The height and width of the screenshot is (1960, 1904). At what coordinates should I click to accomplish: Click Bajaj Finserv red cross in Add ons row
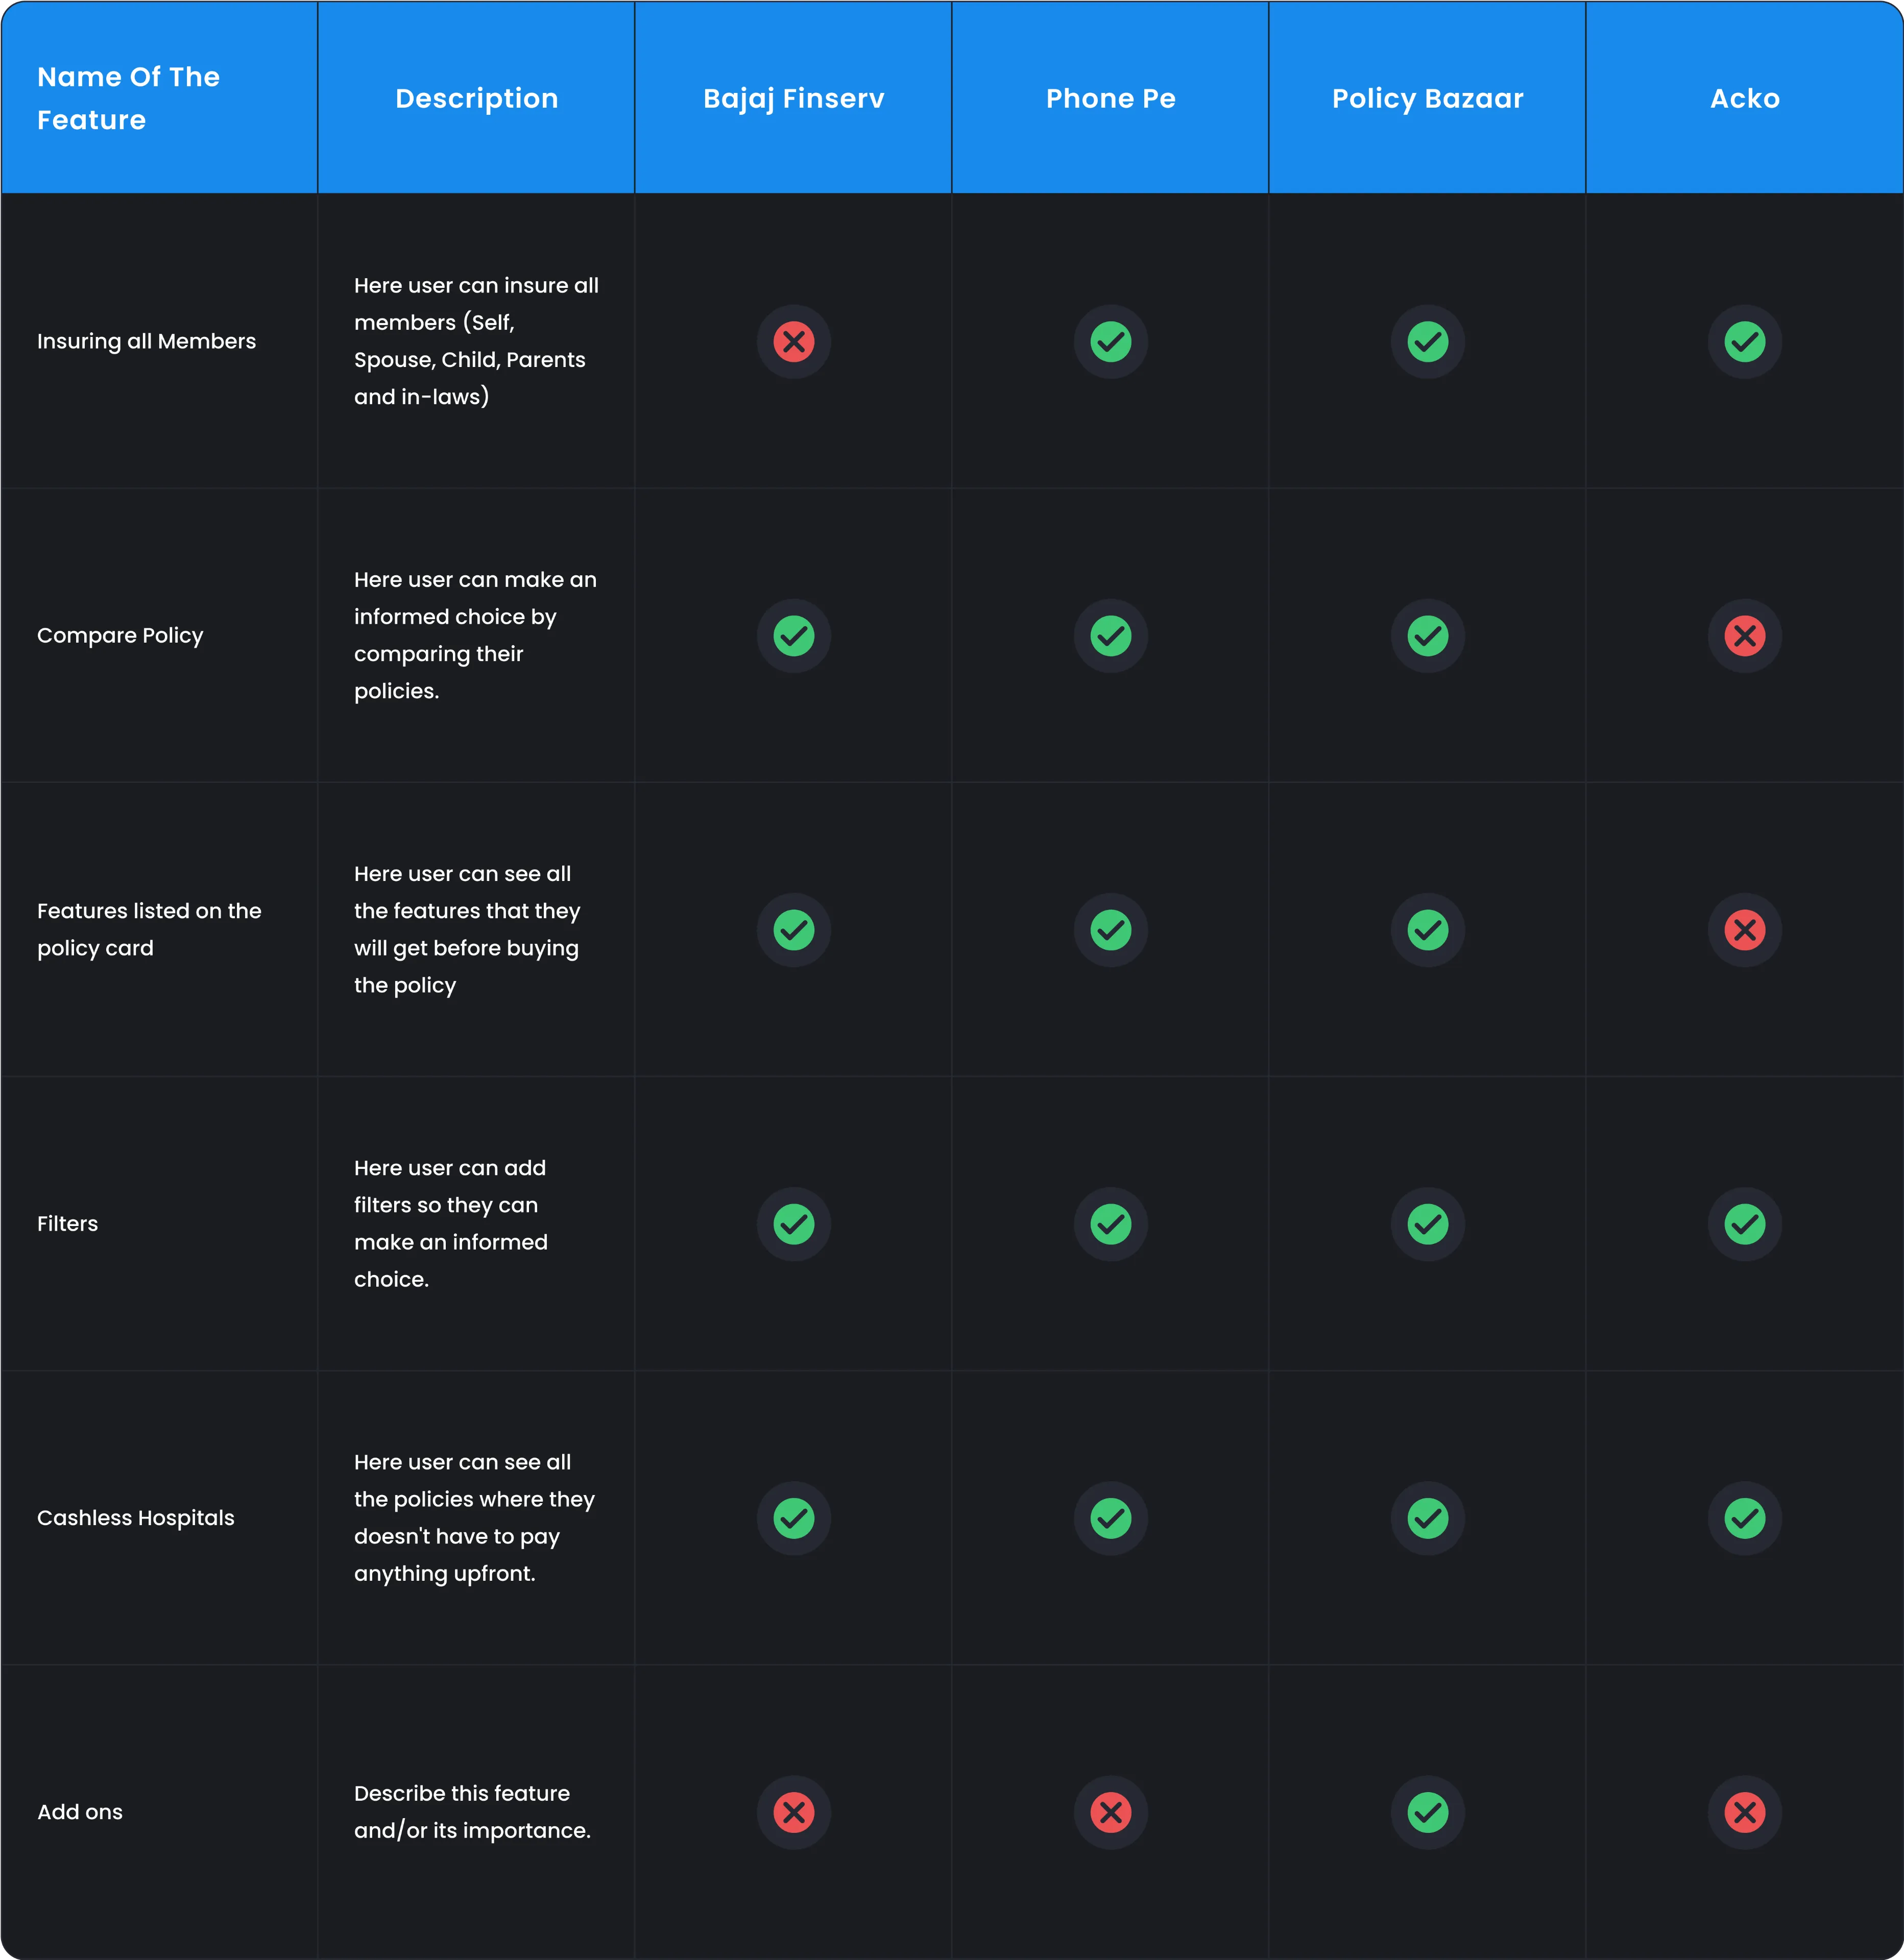pos(793,1812)
